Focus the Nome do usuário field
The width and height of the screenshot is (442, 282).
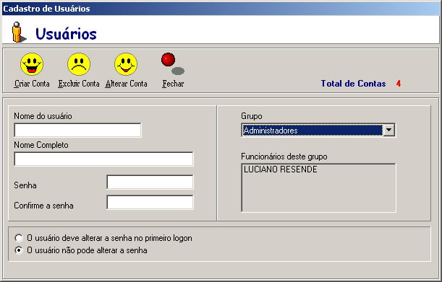tap(78, 130)
